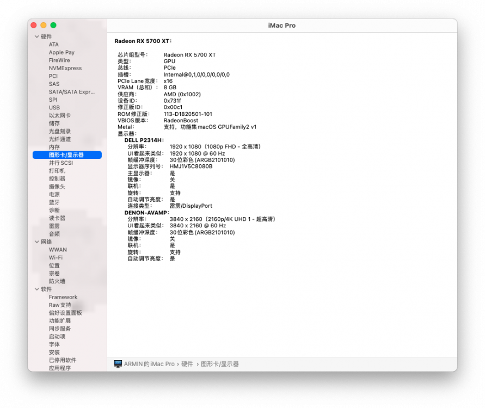Select SPI in the hardware list
Viewport: 485px width, 408px height.
[53, 100]
